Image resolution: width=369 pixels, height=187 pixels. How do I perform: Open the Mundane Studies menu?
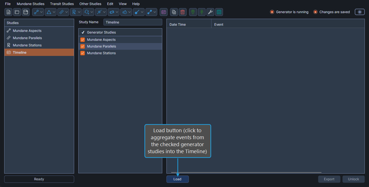pos(30,4)
